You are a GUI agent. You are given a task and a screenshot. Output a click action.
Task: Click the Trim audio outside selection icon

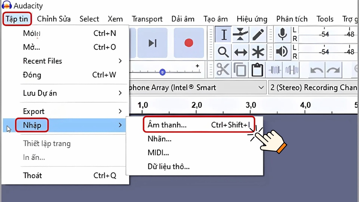click(275, 70)
